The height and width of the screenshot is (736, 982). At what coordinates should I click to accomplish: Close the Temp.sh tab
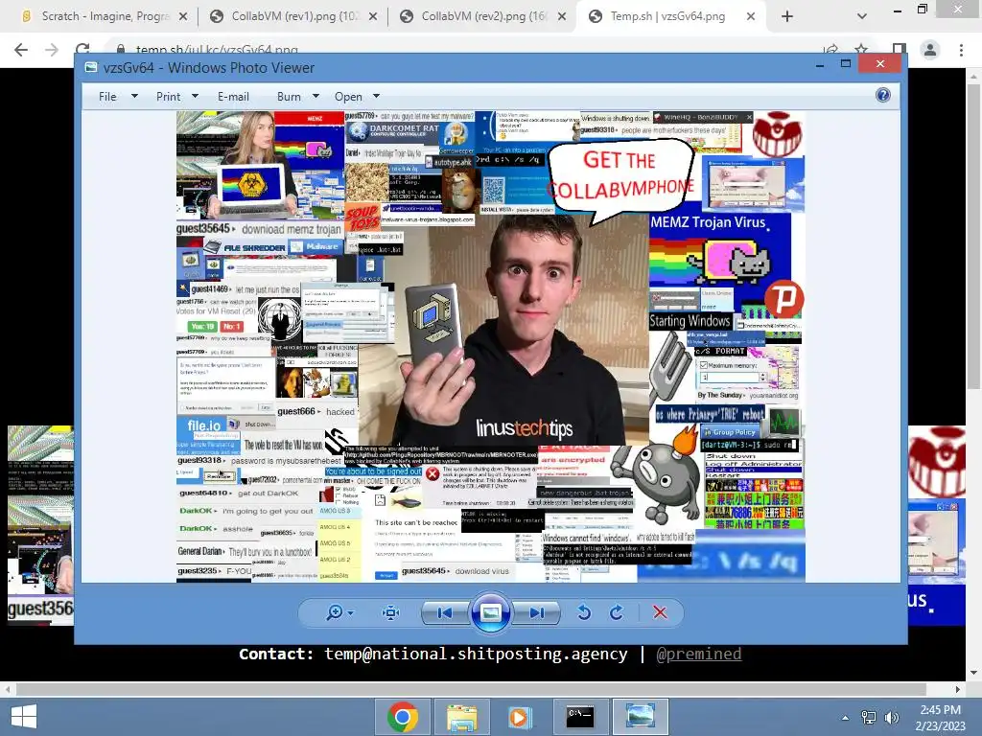(751, 17)
